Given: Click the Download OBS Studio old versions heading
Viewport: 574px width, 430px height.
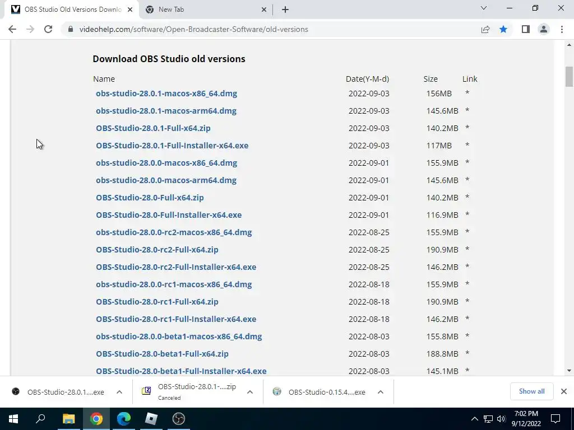Looking at the screenshot, I should click(x=169, y=59).
